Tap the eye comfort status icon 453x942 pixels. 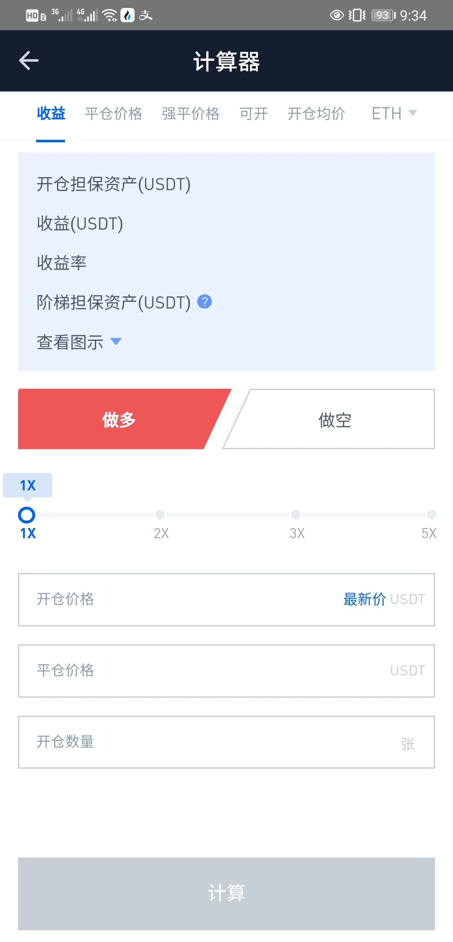(x=336, y=16)
